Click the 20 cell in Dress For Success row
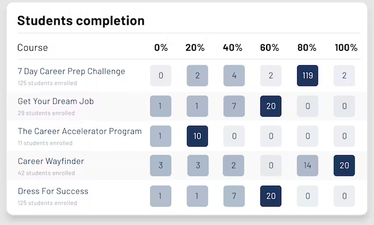Image resolution: width=374 pixels, height=225 pixels. (271, 196)
